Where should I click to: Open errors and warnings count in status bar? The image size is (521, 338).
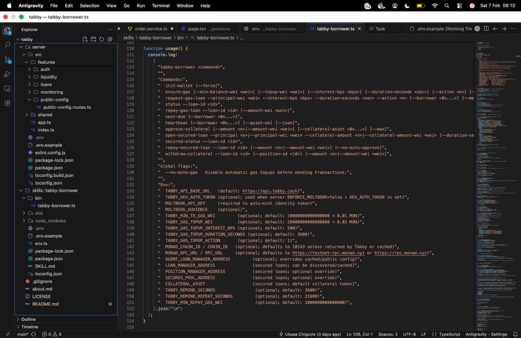[x=51, y=334]
